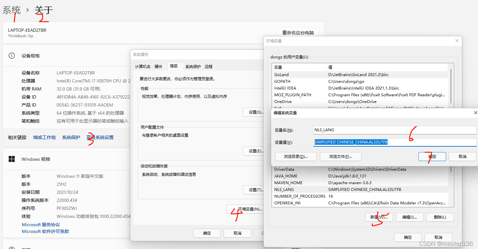Viewport: 478px width, 249px height.
Task: Close the 环境变量 dialog
Action: point(457,41)
